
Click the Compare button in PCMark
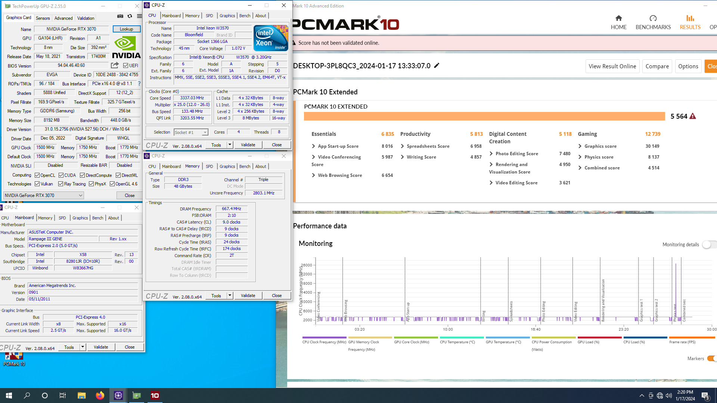(x=657, y=66)
